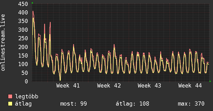
Task: Click the átlag legend label next to yellow swatch
Action: tap(23, 104)
